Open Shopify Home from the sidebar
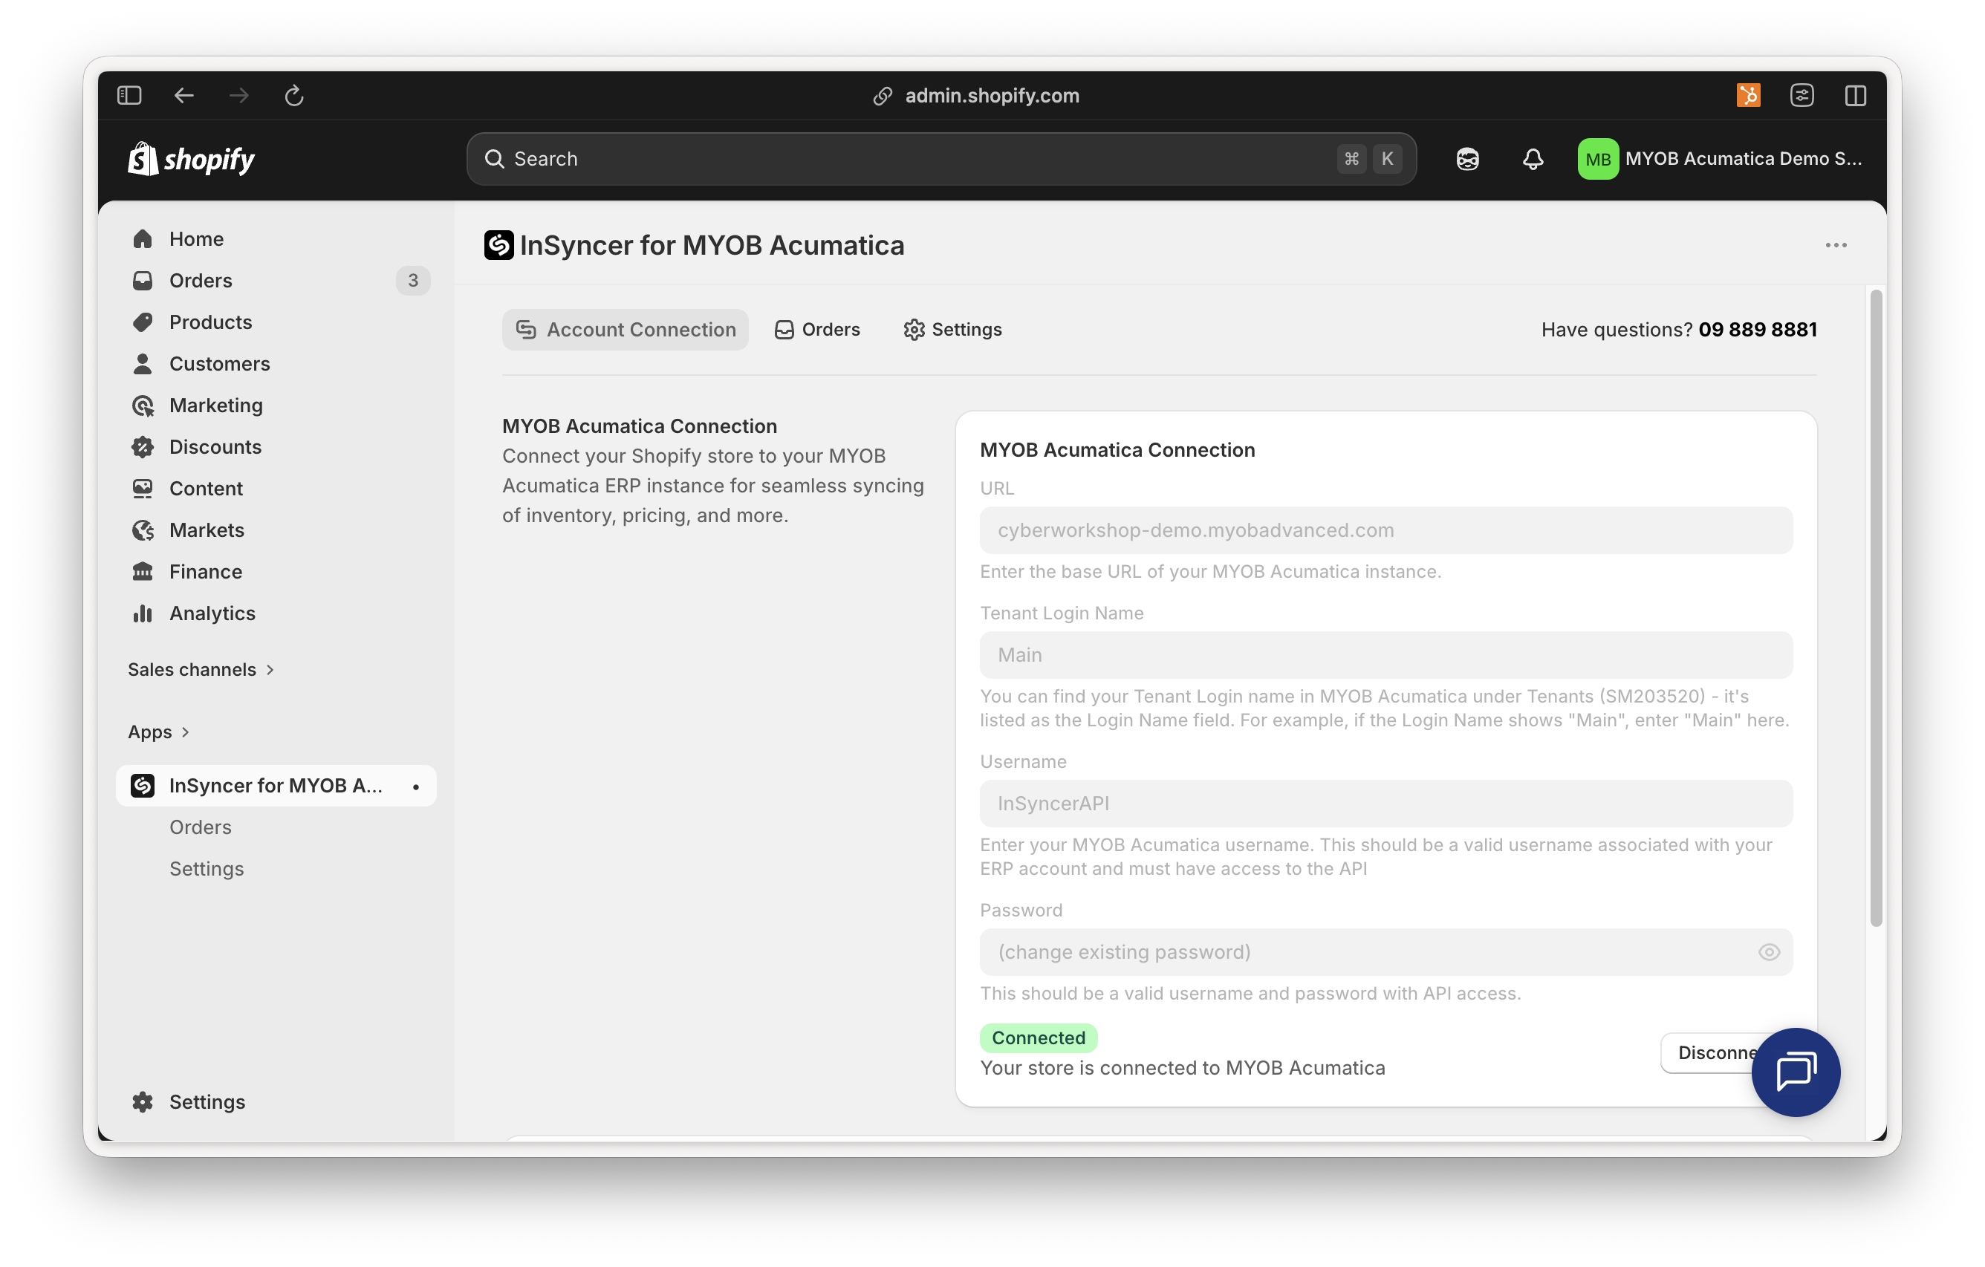1985x1267 pixels. tap(195, 238)
